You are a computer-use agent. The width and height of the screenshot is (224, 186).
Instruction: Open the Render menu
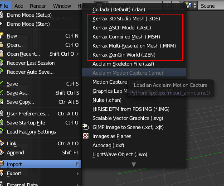[38, 6]
